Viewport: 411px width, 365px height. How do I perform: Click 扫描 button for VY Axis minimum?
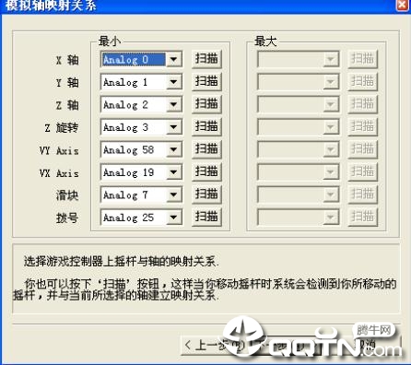206,149
